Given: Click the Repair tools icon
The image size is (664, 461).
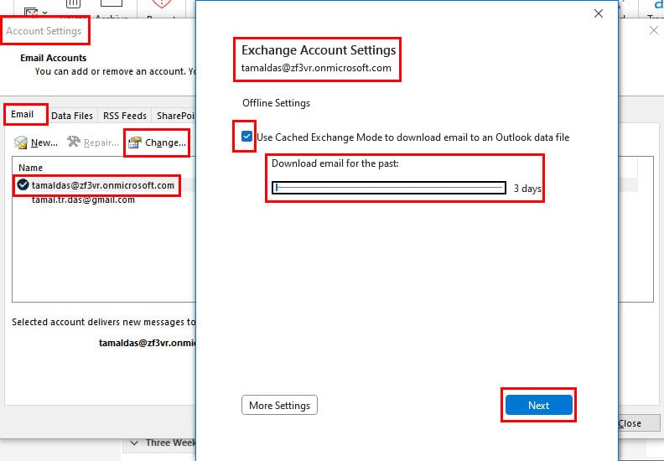Looking at the screenshot, I should [74, 142].
